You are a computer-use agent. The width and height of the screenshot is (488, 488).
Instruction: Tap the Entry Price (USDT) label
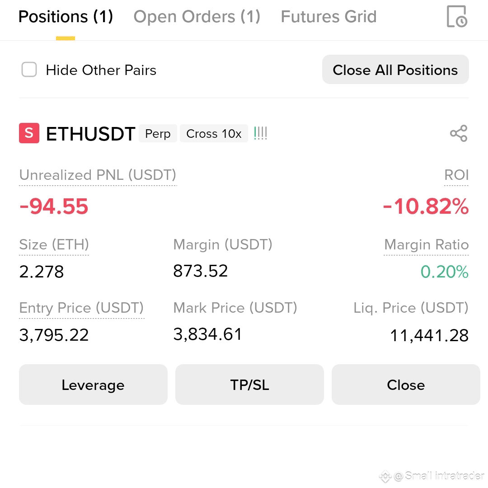[81, 308]
